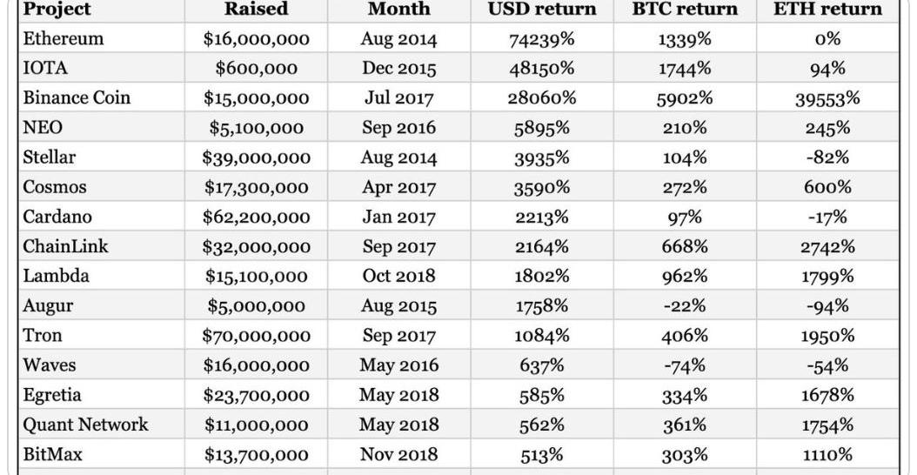Select the BTC return column header
Image resolution: width=917 pixels, height=475 pixels.
[x=684, y=10]
